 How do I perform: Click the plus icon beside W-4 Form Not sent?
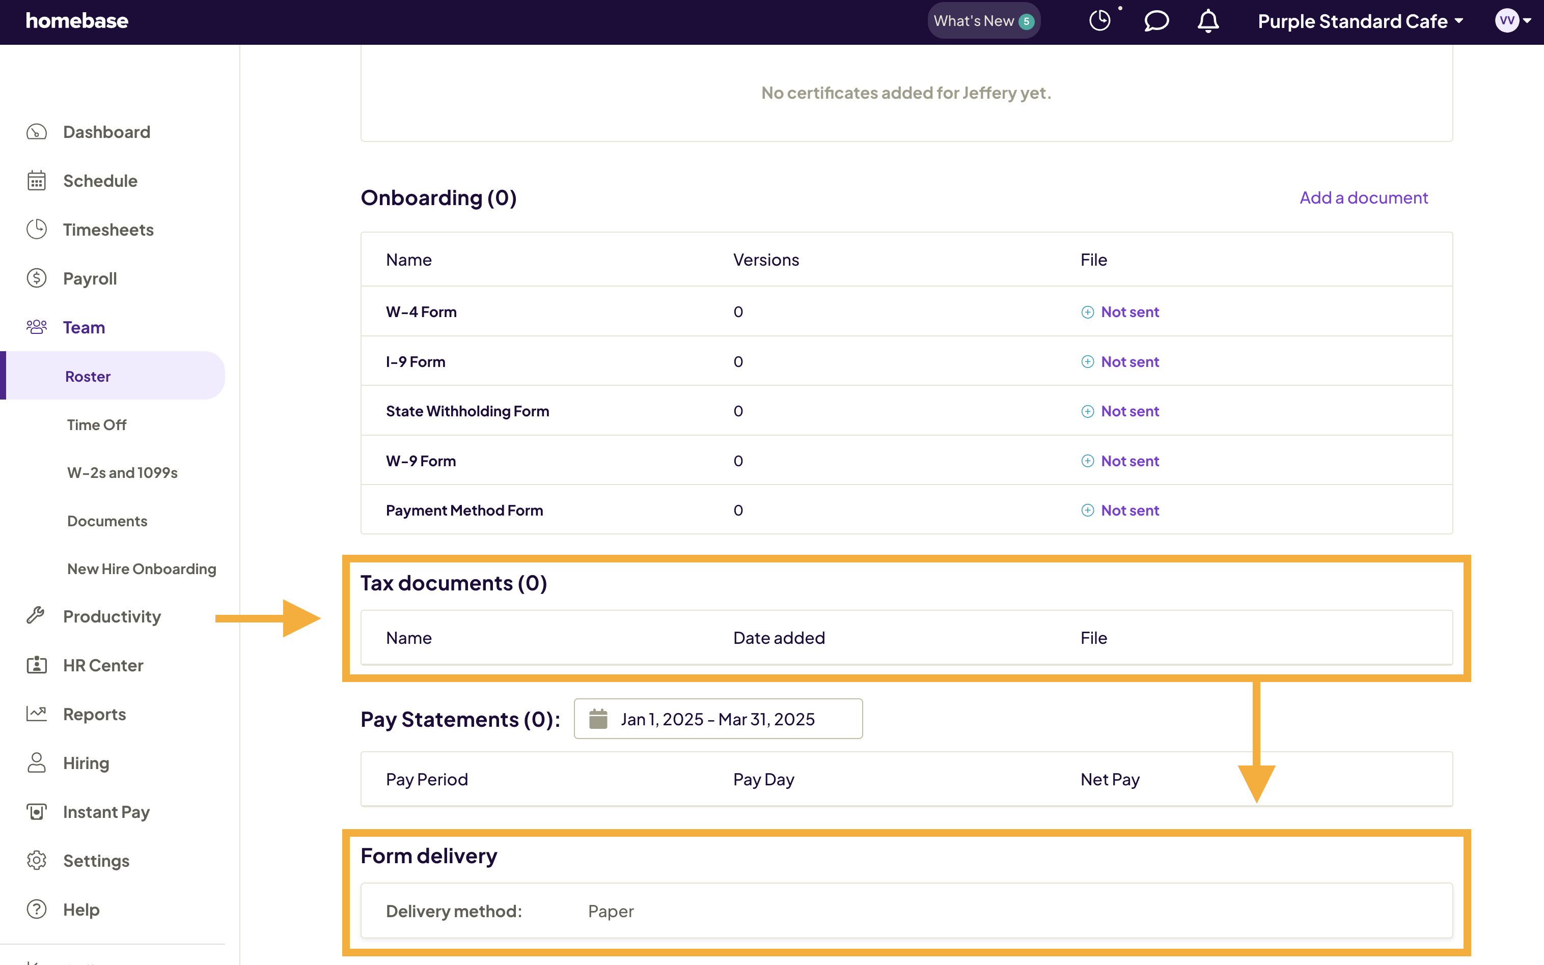(x=1087, y=312)
